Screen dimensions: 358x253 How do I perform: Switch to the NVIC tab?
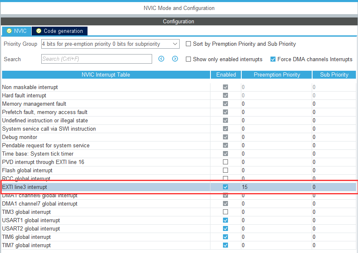click(x=17, y=31)
